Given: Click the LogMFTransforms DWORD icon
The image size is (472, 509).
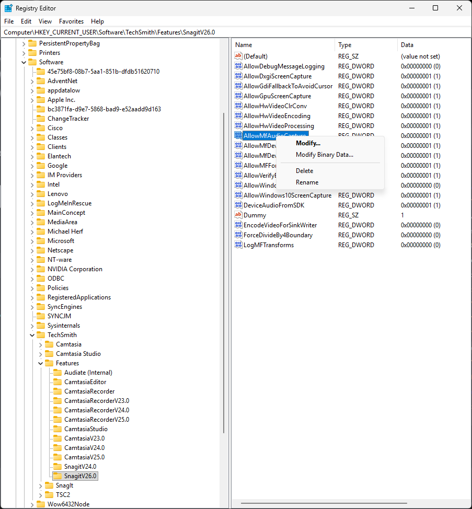Looking at the screenshot, I should [238, 245].
